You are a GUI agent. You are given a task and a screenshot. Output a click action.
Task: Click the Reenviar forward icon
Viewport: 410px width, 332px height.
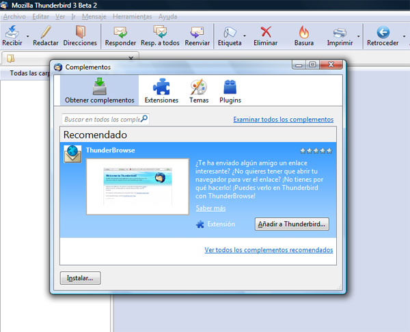point(197,32)
